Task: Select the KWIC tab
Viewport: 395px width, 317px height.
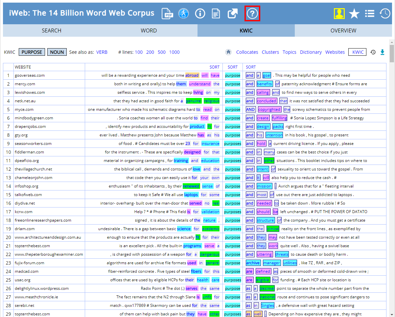Action: coord(246,30)
